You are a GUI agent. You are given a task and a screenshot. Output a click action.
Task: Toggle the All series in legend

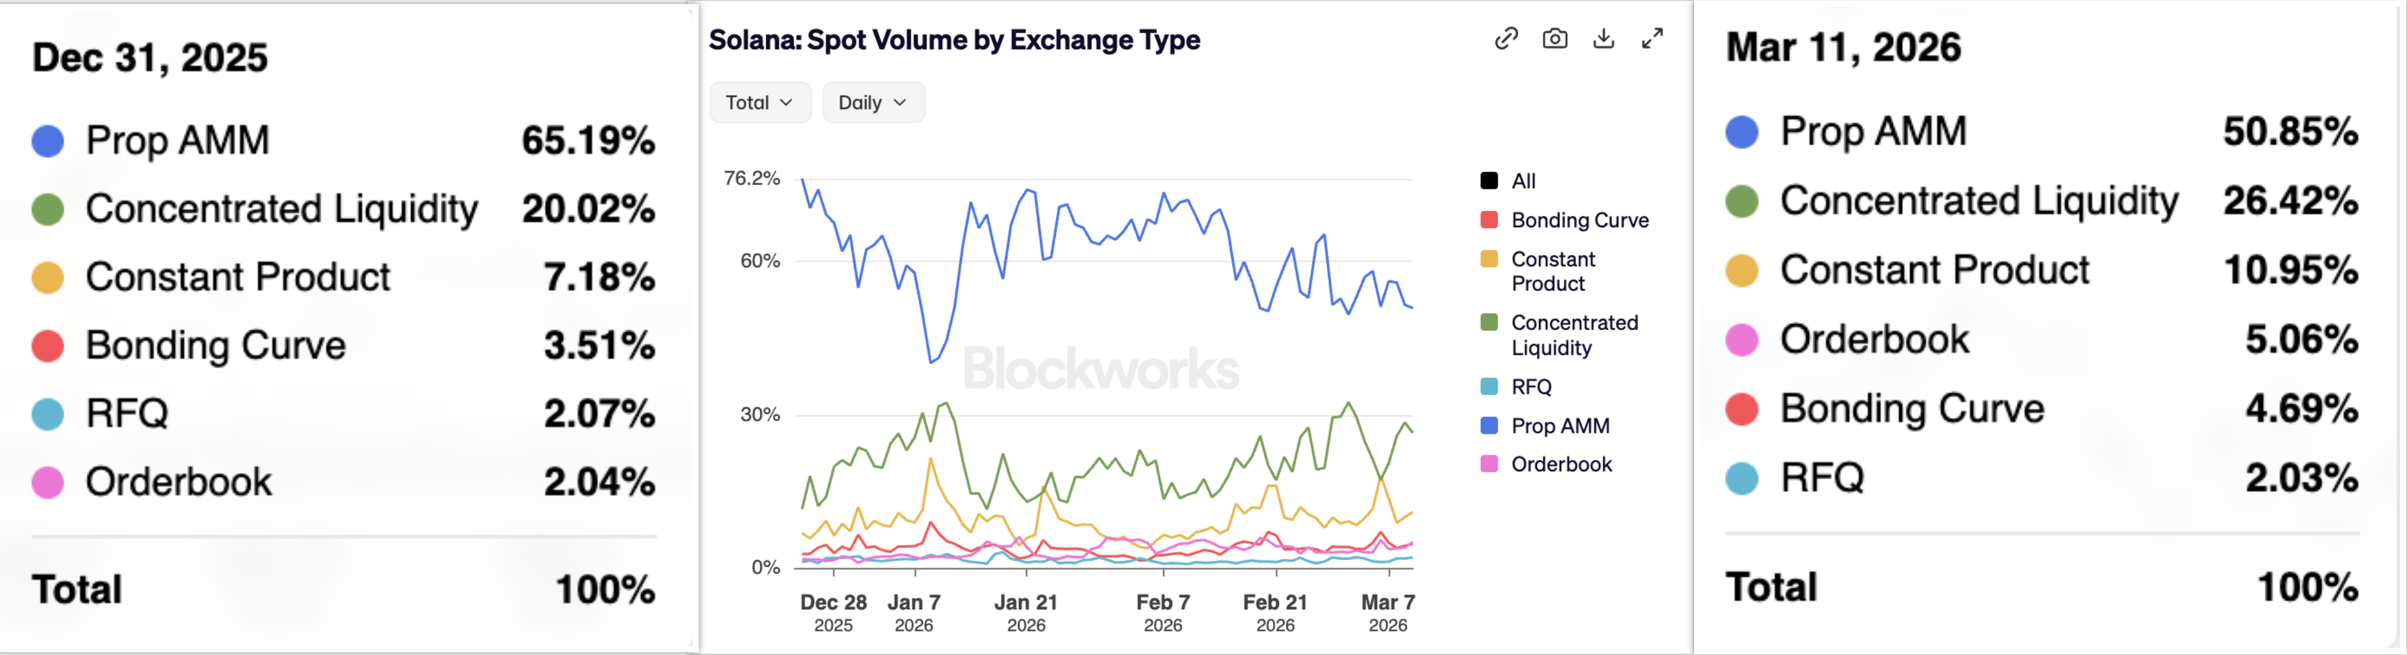(1523, 181)
